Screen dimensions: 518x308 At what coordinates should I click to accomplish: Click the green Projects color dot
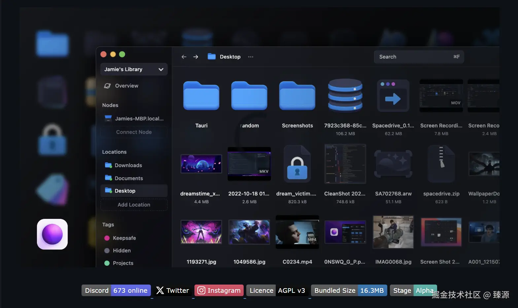(x=107, y=263)
